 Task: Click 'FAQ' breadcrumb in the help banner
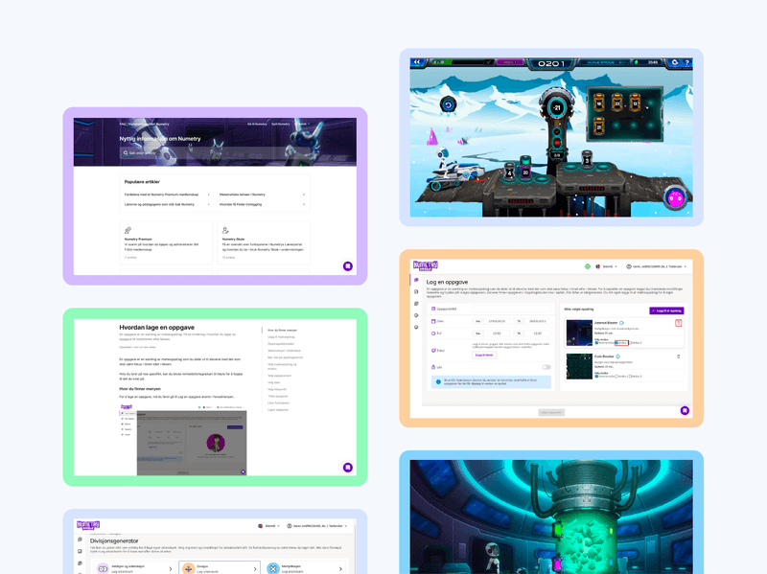tap(123, 125)
